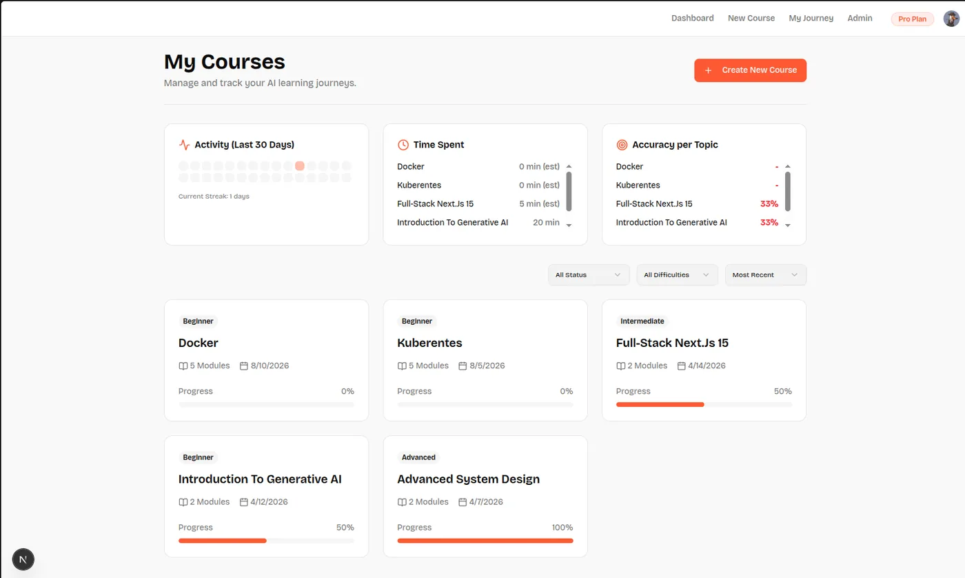Click the Intermediate badge on Full-Stack card
965x578 pixels.
coord(642,321)
